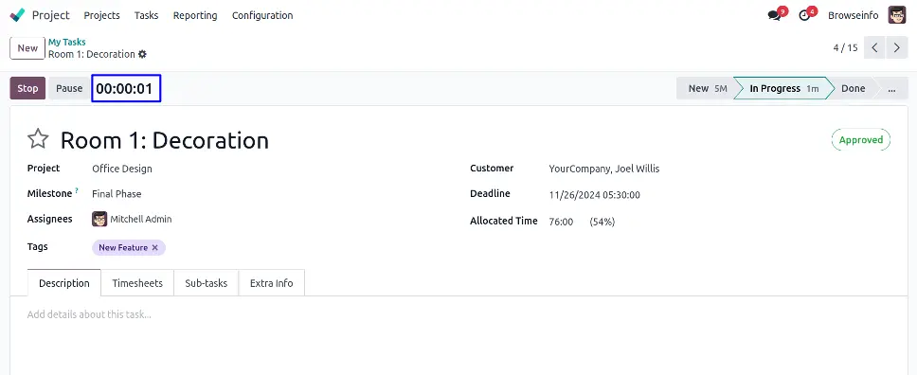Expand more stages with ellipsis button
The height and width of the screenshot is (375, 917).
pos(891,88)
